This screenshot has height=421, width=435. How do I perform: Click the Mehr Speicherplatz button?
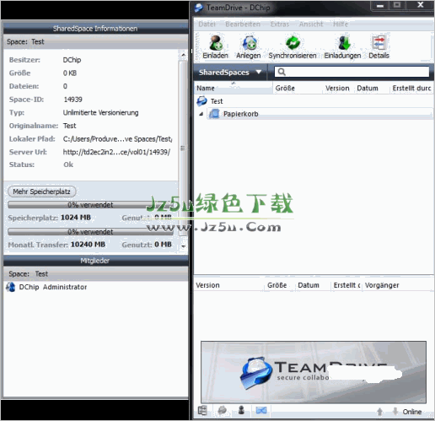41,192
